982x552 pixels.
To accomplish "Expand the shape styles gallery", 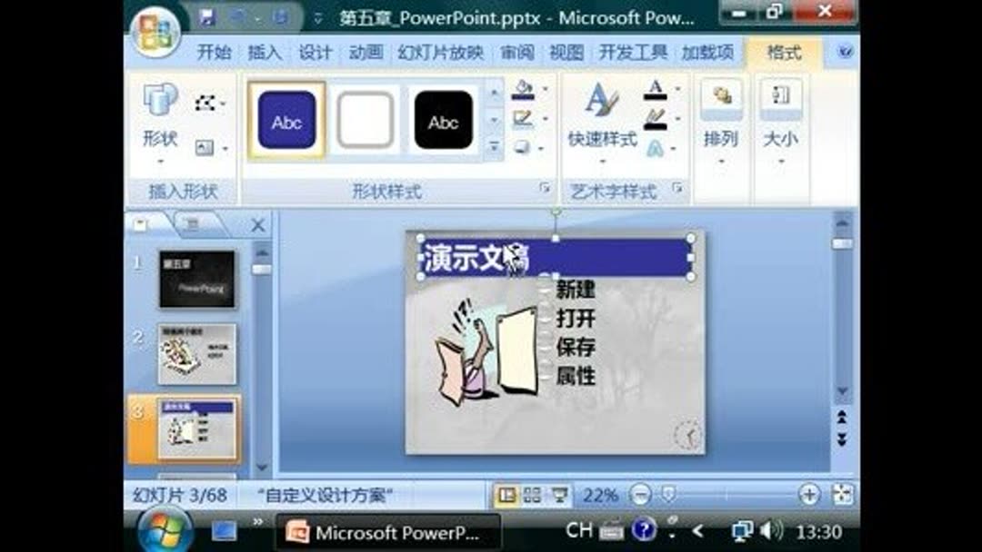I will tap(496, 145).
